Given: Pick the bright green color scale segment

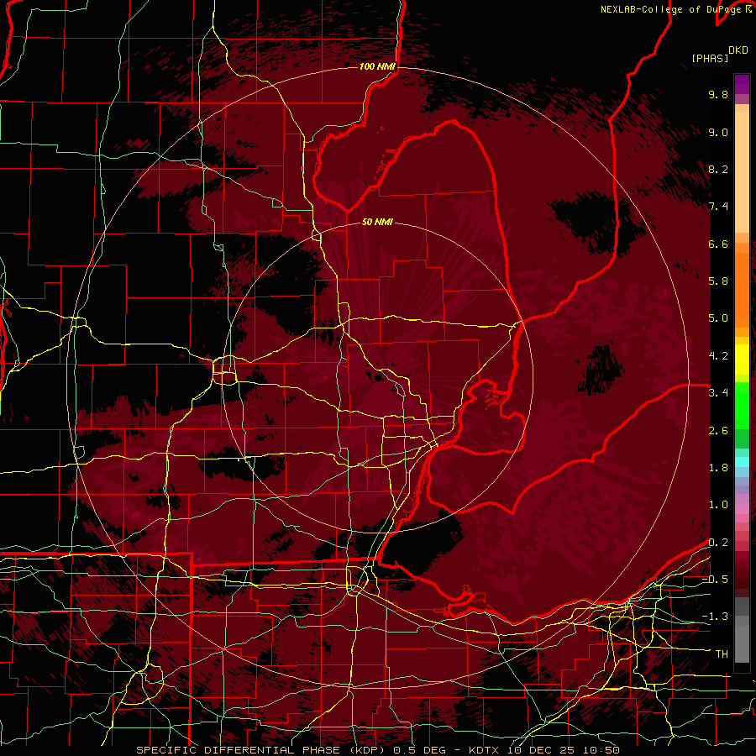Looking at the screenshot, I should click(742, 406).
